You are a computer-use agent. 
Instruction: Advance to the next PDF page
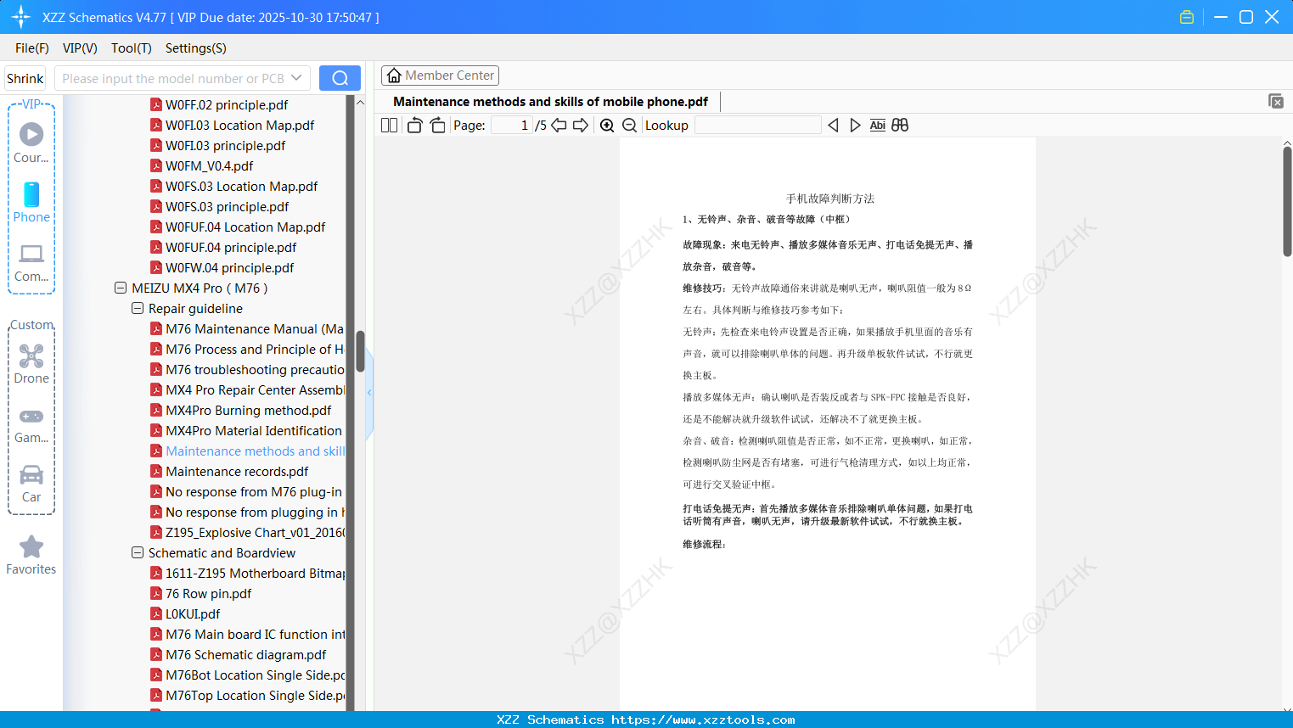581,125
